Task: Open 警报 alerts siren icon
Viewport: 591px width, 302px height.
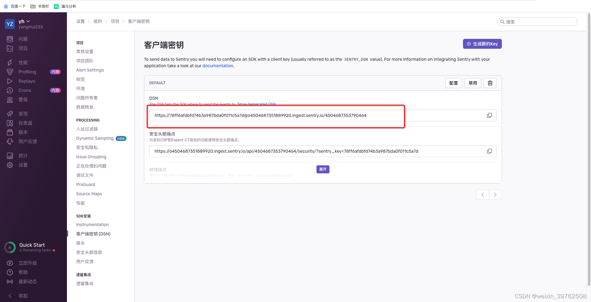Action: 10,100
